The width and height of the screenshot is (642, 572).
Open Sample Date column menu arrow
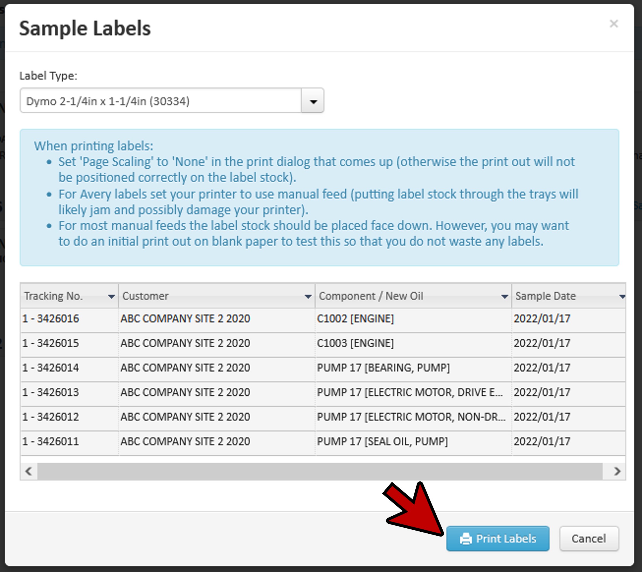pos(622,296)
